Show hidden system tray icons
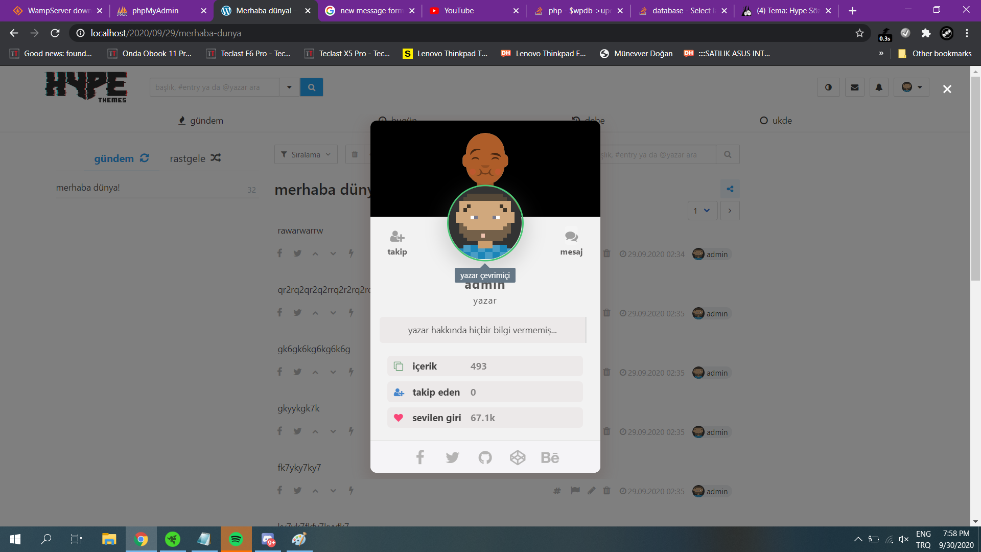 858,539
